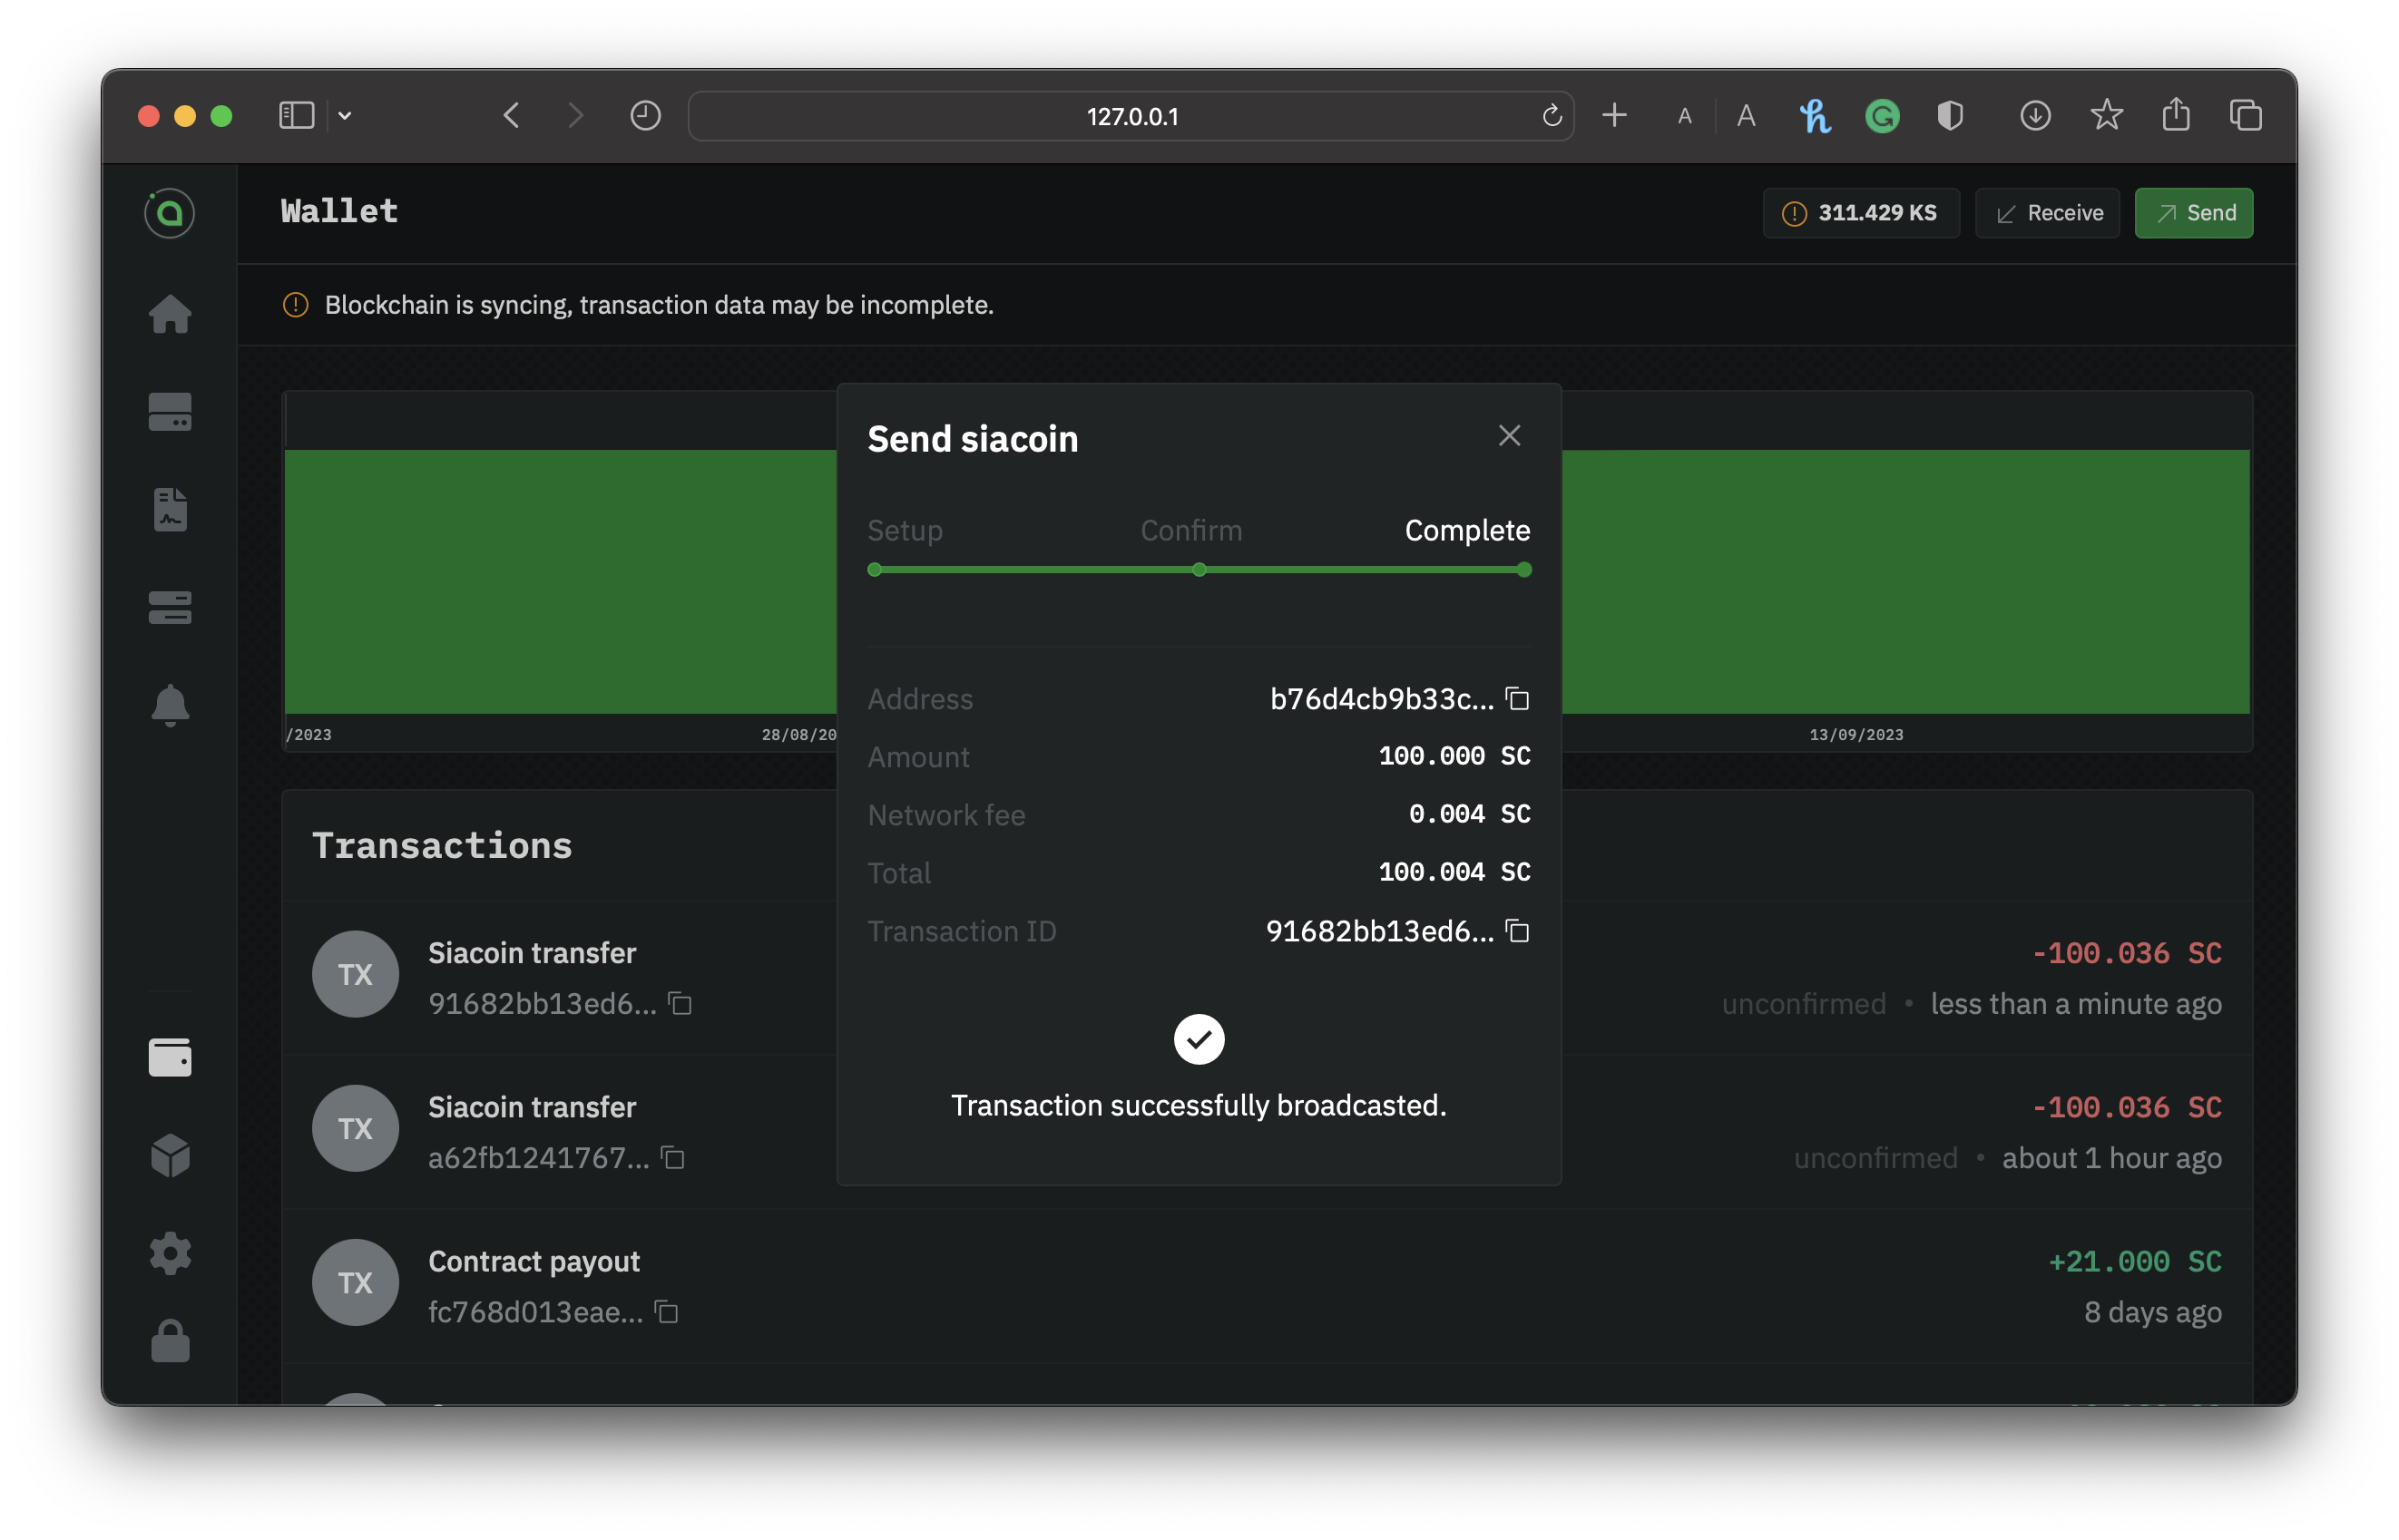Click the Setup step label
The image size is (2399, 1540).
[905, 530]
